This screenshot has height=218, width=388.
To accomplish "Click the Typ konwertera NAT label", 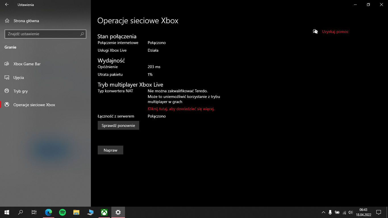I will coord(115,91).
